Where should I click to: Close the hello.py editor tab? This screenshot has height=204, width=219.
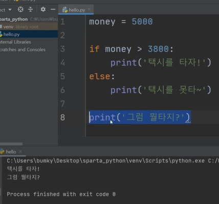click(x=89, y=9)
